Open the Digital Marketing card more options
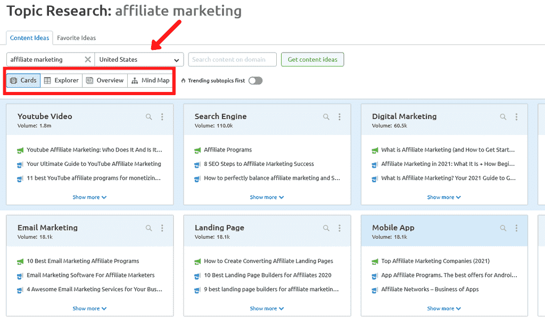The width and height of the screenshot is (545, 321). (x=516, y=117)
